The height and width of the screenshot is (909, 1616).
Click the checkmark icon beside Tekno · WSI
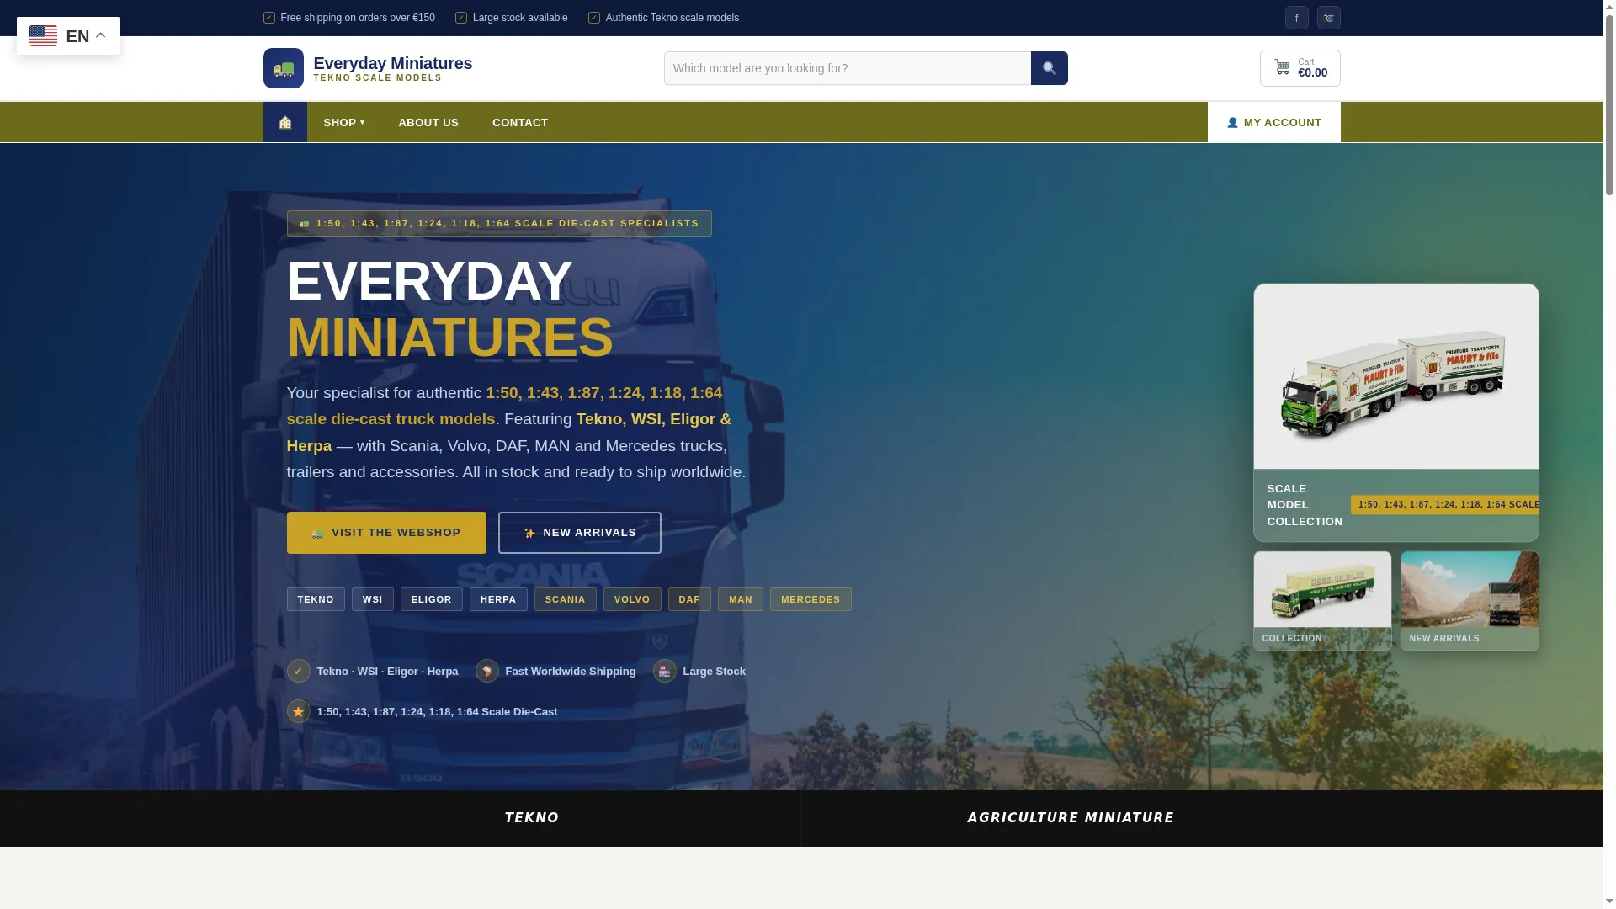[298, 671]
